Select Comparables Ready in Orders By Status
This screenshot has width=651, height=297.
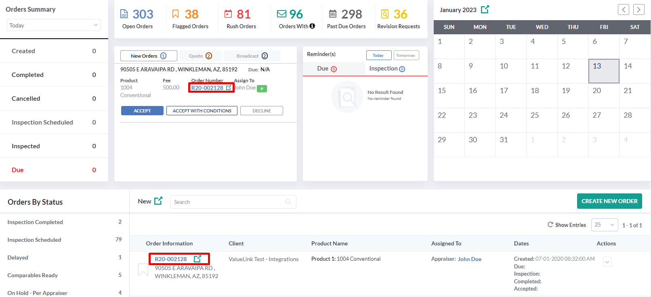pyautogui.click(x=65, y=275)
